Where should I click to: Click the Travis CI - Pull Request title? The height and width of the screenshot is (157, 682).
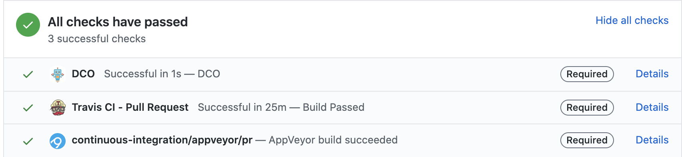point(130,107)
